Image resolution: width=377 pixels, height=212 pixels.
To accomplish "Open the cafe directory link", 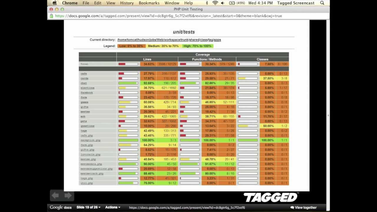I will tap(84, 74).
